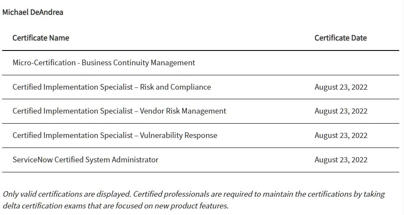This screenshot has width=404, height=215.
Task: Click the Michael DeAndrea name heading
Action: (x=33, y=12)
